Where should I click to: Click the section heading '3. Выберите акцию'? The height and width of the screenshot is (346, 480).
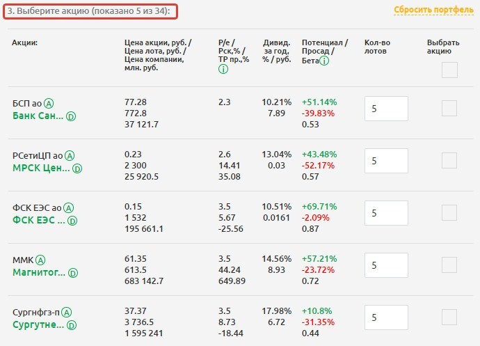90,10
